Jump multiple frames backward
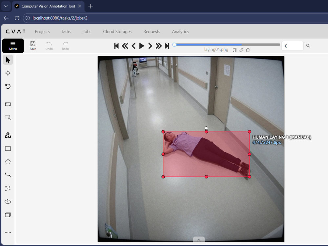The height and width of the screenshot is (246, 328). (125, 46)
